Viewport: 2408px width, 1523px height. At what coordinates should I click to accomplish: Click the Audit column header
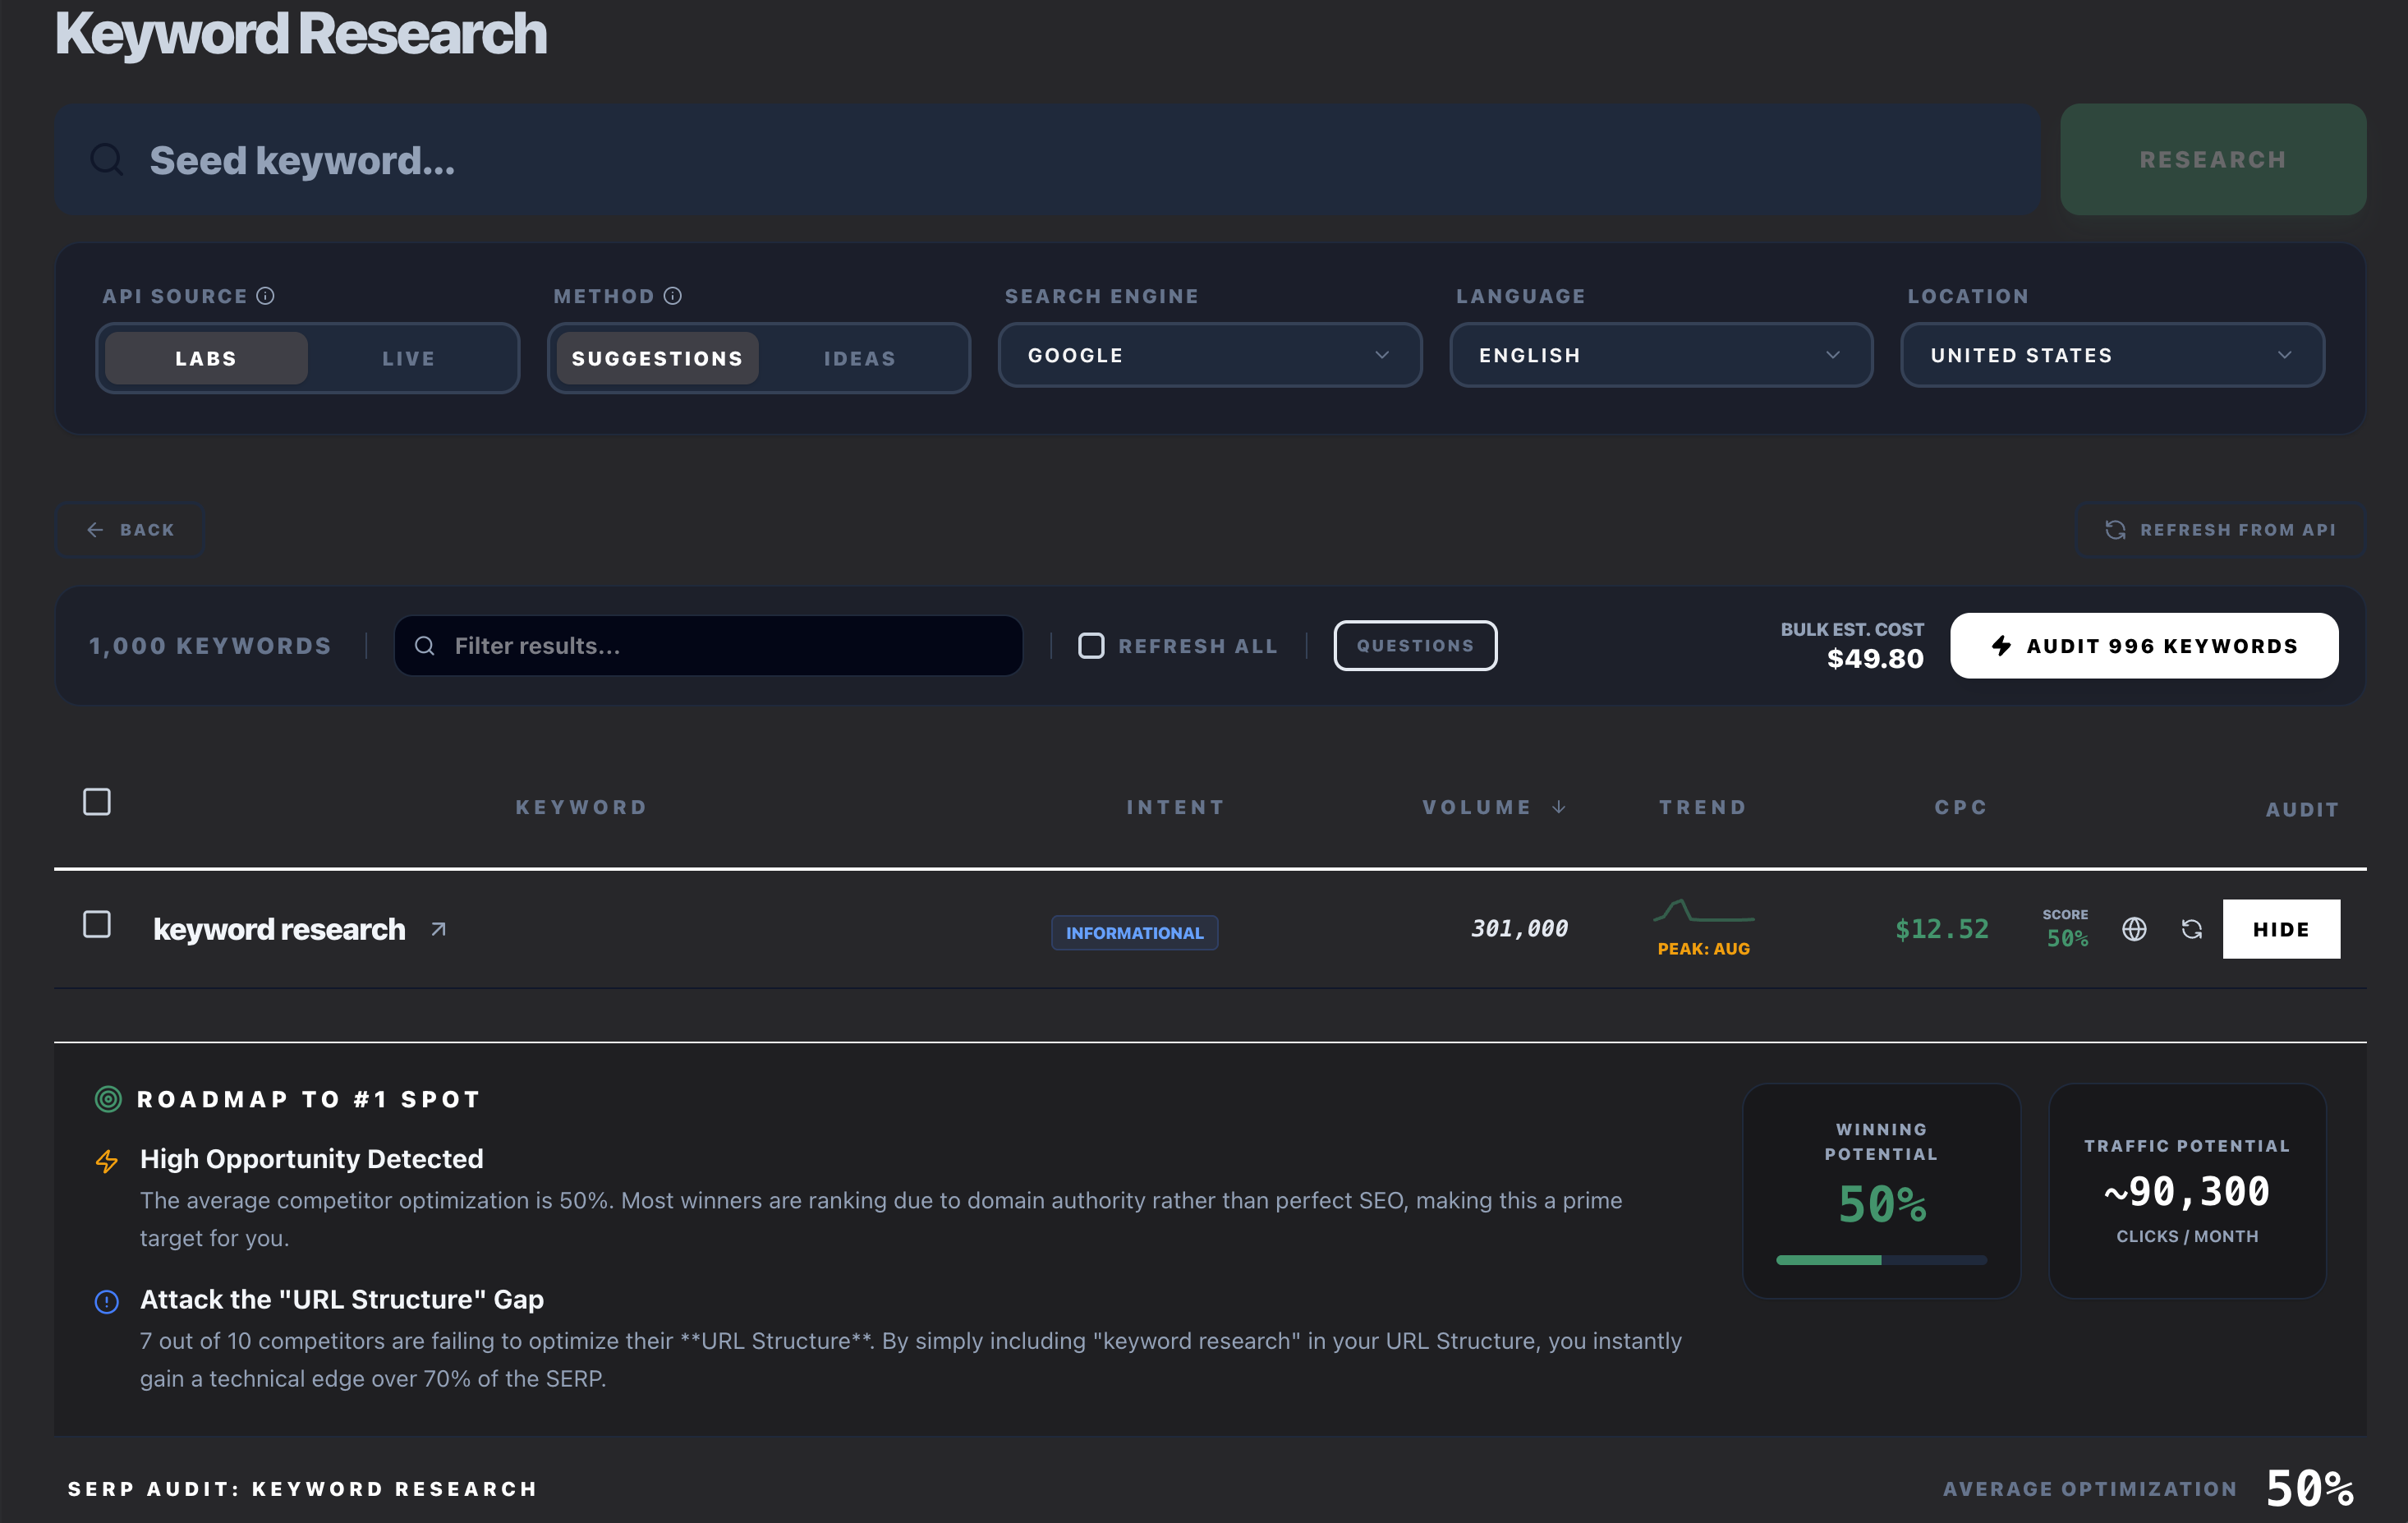tap(2302, 810)
